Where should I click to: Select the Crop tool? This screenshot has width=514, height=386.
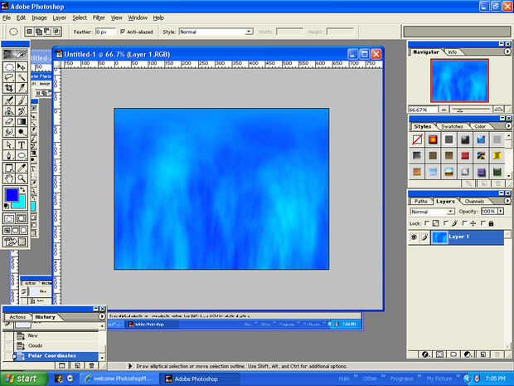point(9,88)
